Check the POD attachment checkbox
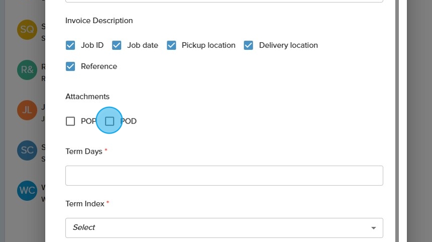This screenshot has height=242, width=432. point(110,121)
